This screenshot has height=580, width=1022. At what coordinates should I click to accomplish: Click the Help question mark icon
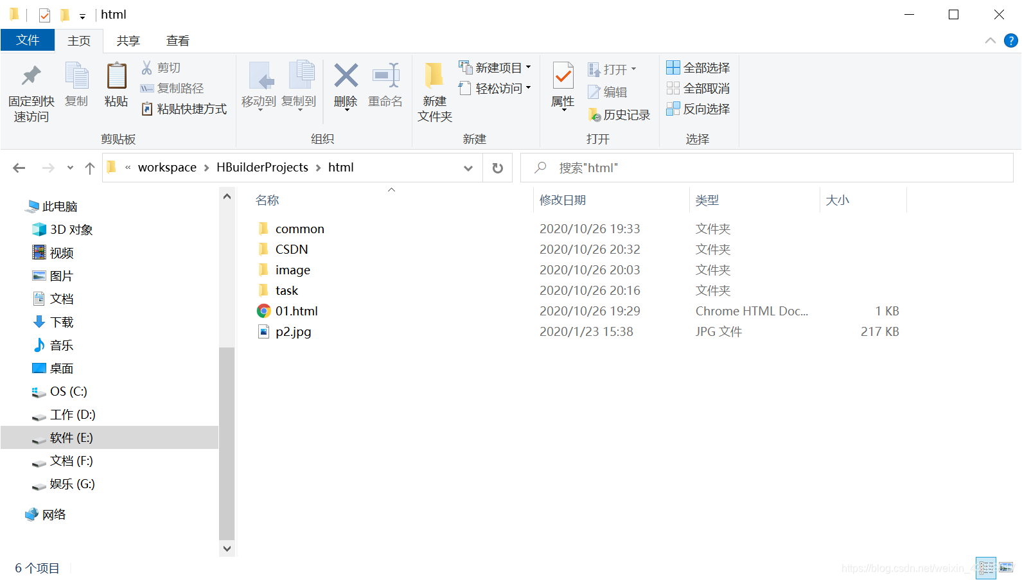click(x=1010, y=40)
